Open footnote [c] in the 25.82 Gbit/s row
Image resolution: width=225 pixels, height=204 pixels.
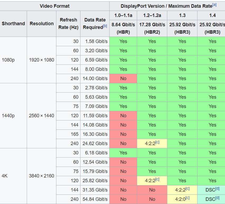click(157, 179)
